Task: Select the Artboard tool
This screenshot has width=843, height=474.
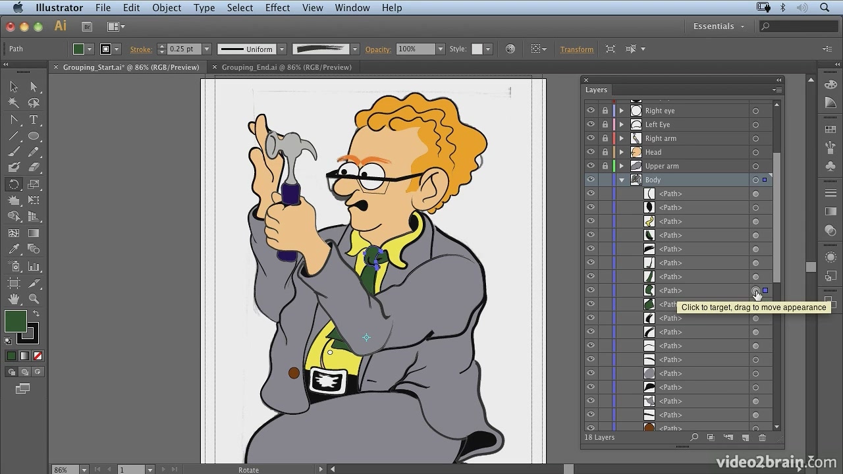Action: (x=13, y=283)
